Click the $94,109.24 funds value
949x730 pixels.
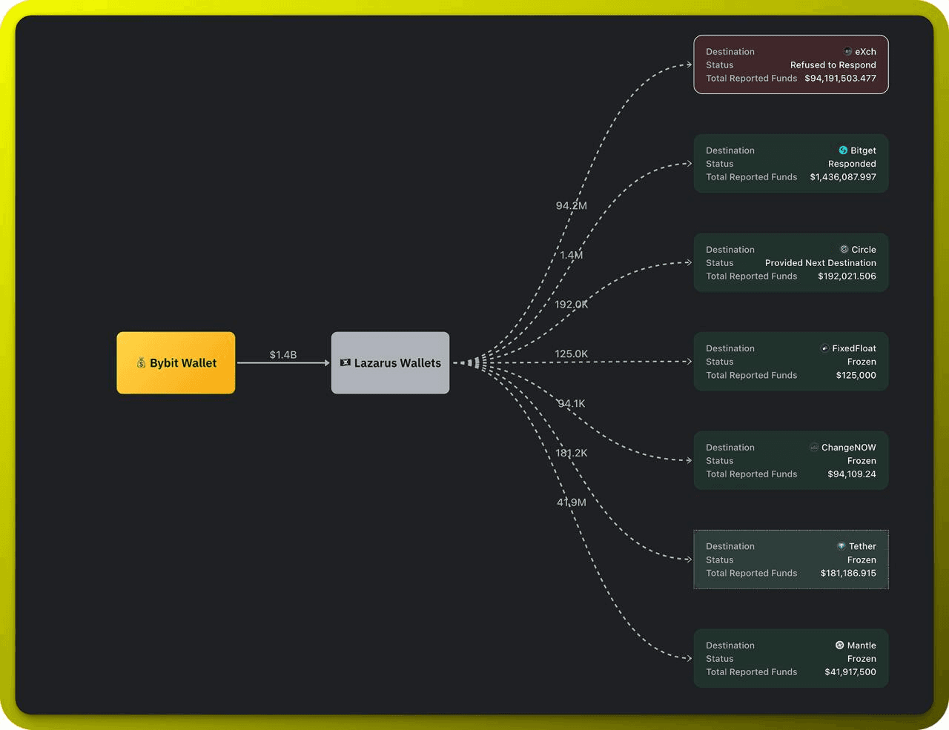coord(851,474)
